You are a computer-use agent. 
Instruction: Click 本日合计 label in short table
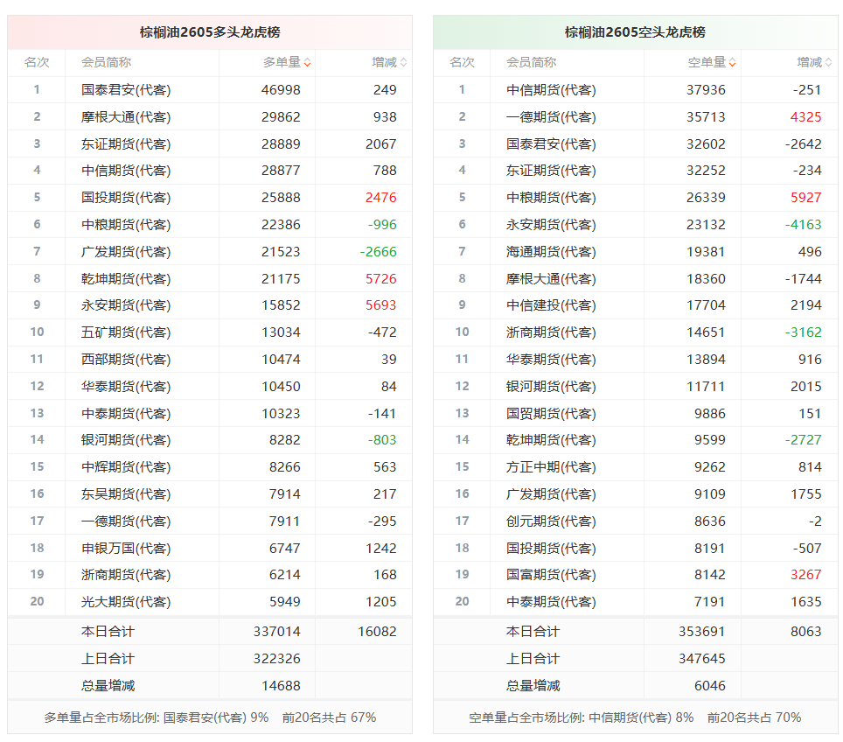coord(533,632)
